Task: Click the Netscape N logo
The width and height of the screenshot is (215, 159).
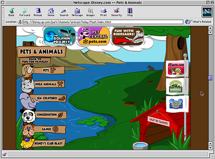Action: [207, 12]
